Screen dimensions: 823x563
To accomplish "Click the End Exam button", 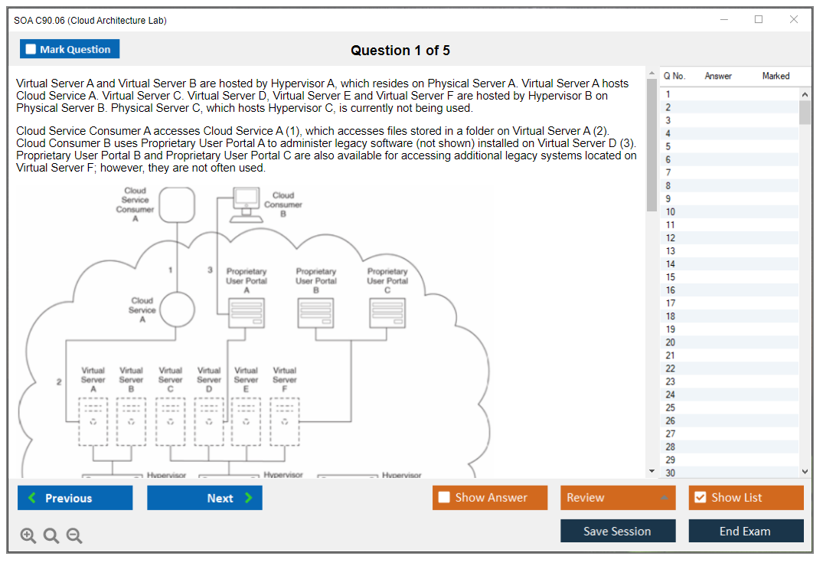I will coord(746,531).
